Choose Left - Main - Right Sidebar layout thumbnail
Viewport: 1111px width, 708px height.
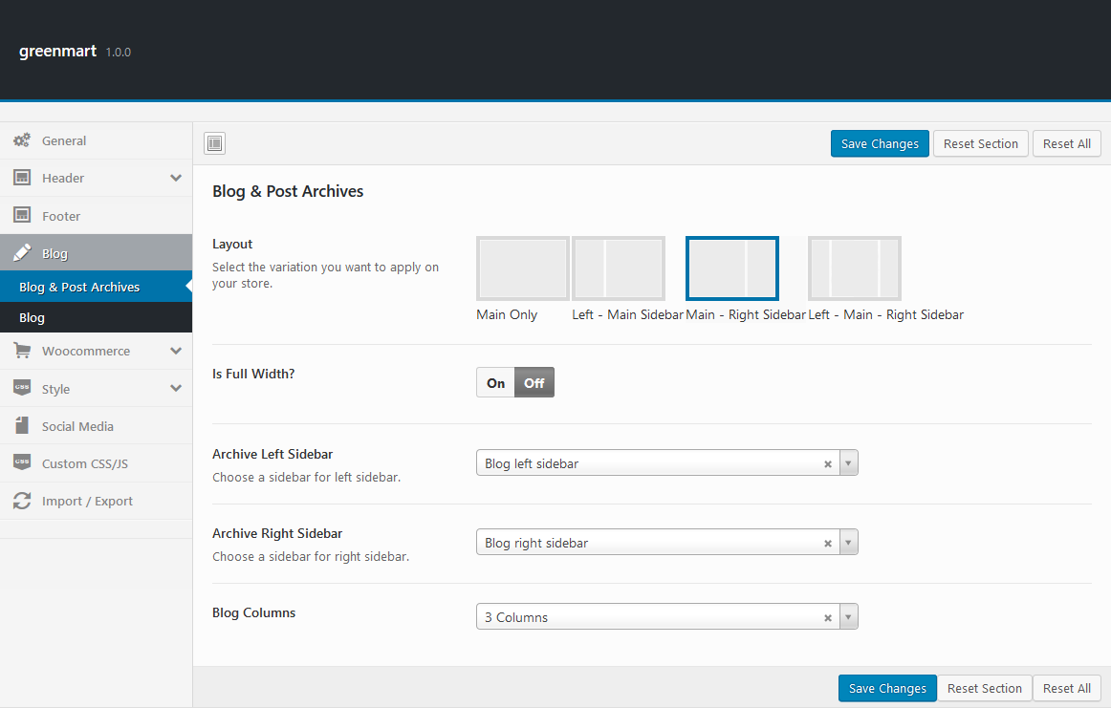coord(854,268)
